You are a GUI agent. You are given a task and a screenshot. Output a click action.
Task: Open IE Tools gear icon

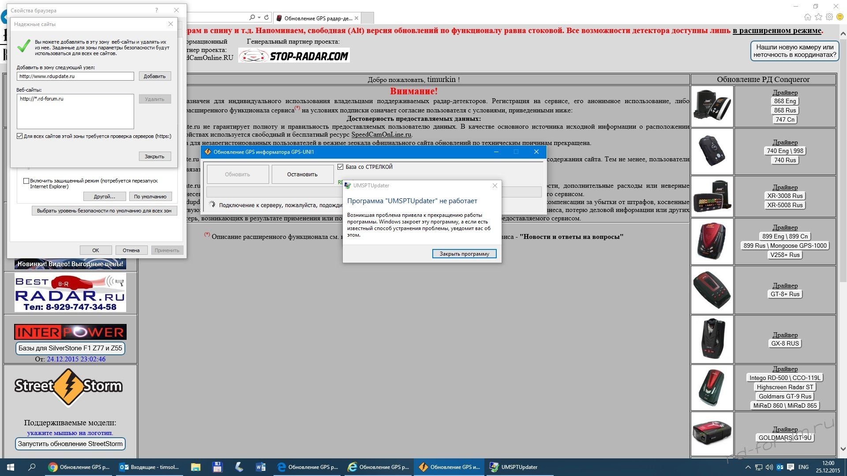(x=829, y=17)
